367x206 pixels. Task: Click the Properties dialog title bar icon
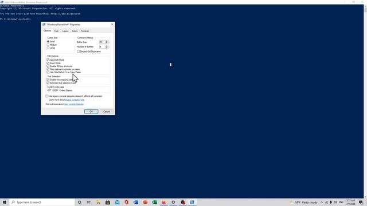44,25
